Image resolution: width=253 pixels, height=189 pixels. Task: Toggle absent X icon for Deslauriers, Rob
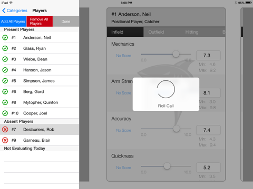[x=5, y=130]
